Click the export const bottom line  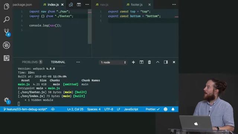134,16
